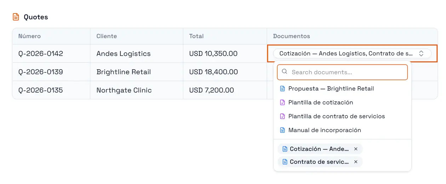This screenshot has height=184, width=446.
Task: Click the USD 18,400.00 total
Action: [x=213, y=72]
